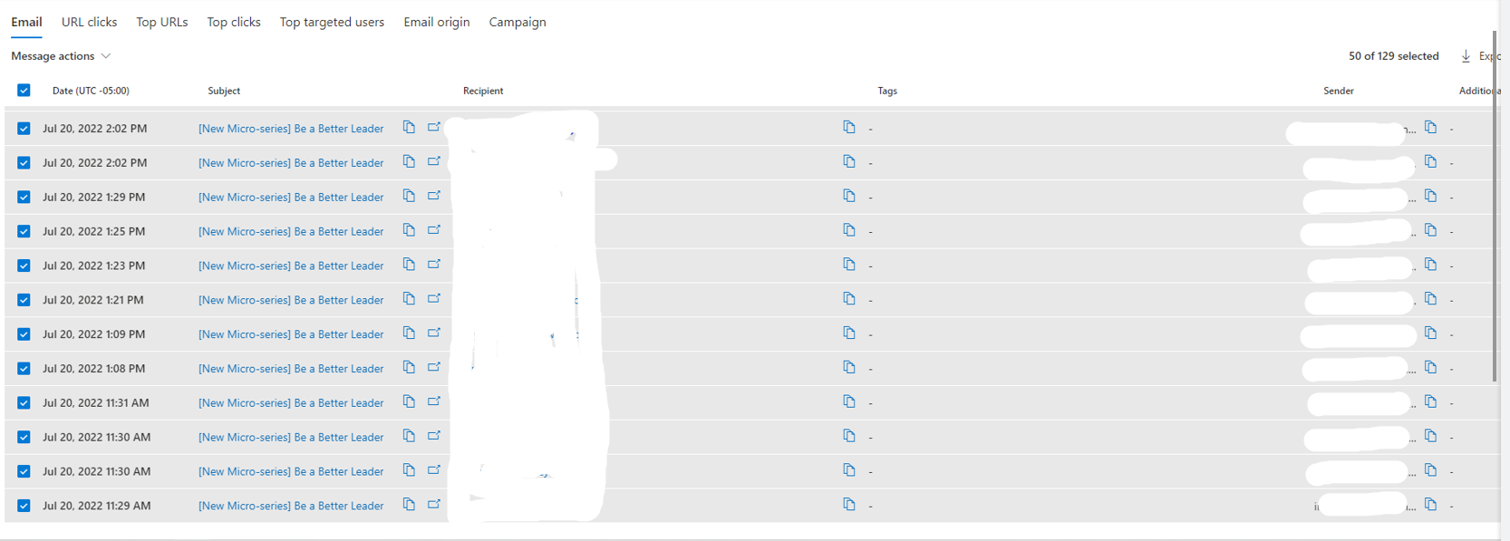The height and width of the screenshot is (541, 1510).
Task: Open the Message actions dropdown
Action: click(x=60, y=55)
